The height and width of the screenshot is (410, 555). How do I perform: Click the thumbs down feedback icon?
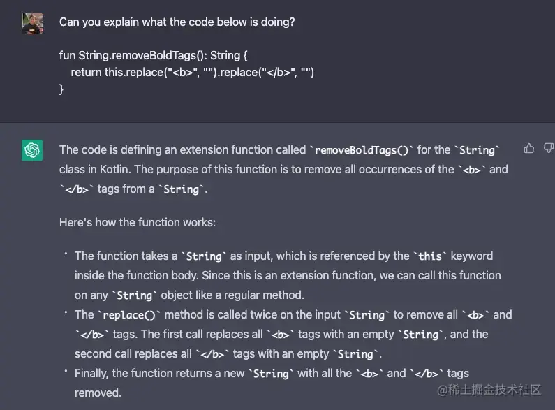[x=549, y=148]
